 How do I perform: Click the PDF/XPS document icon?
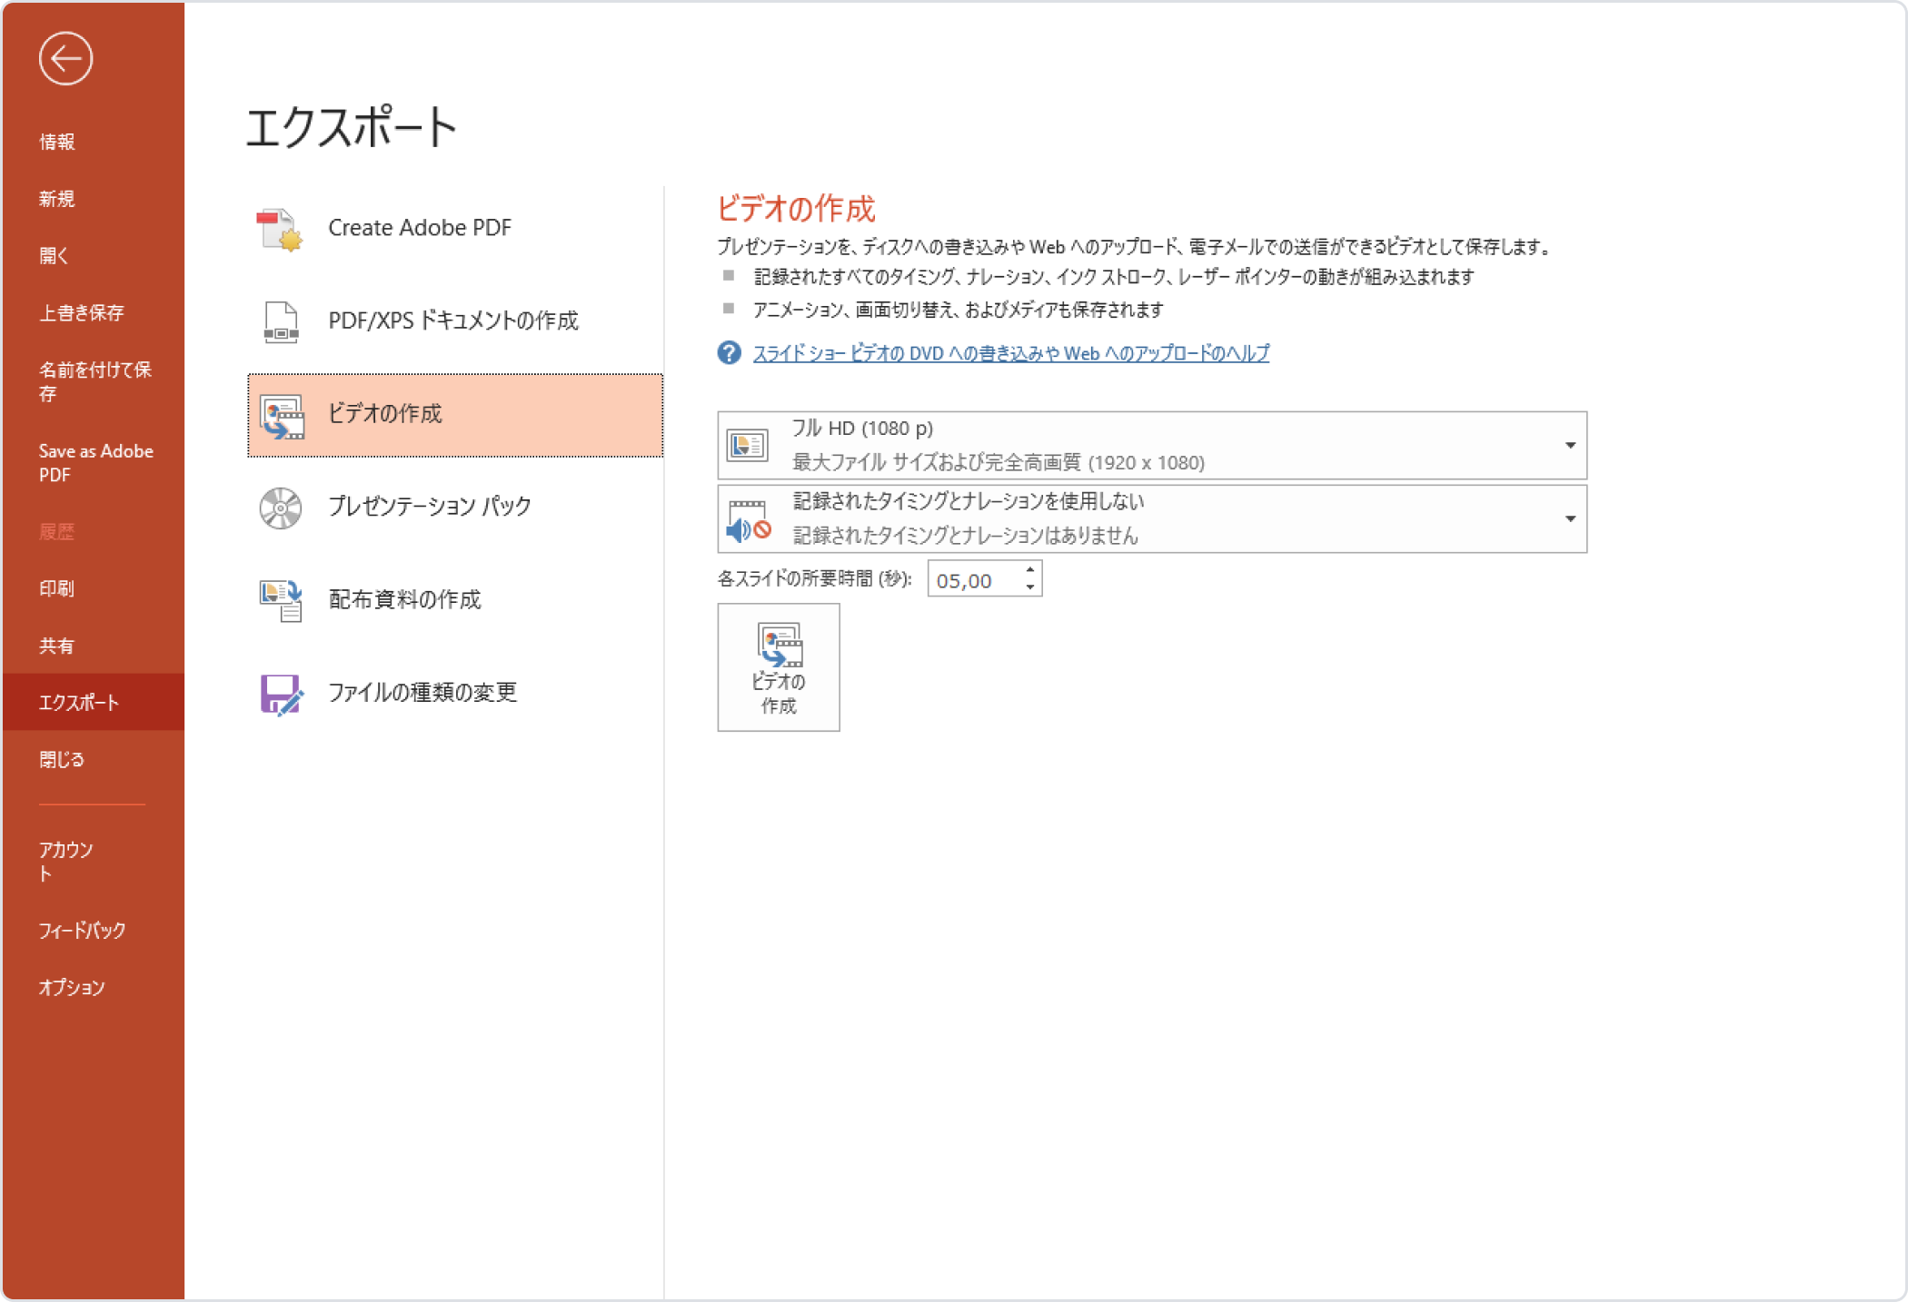(280, 321)
